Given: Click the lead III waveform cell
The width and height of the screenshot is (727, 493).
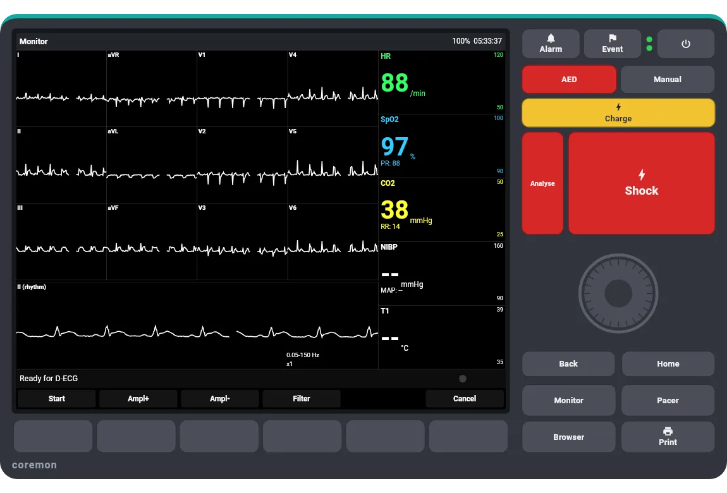Looking at the screenshot, I should (x=61, y=241).
